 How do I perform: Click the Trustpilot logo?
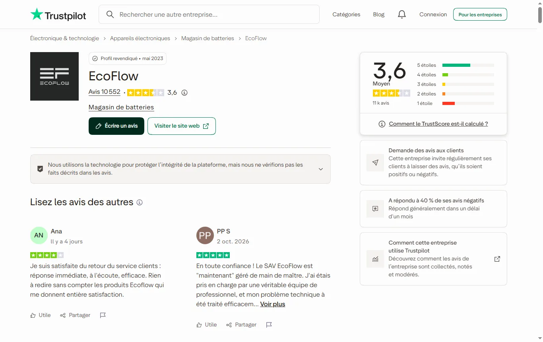tap(58, 15)
